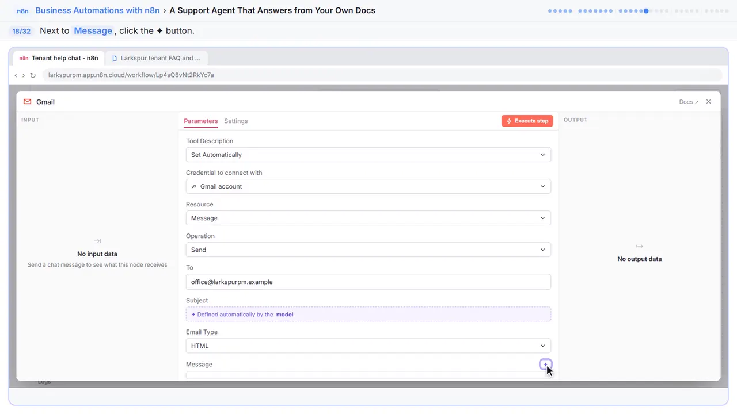Click the key icon in credential field

coord(194,186)
